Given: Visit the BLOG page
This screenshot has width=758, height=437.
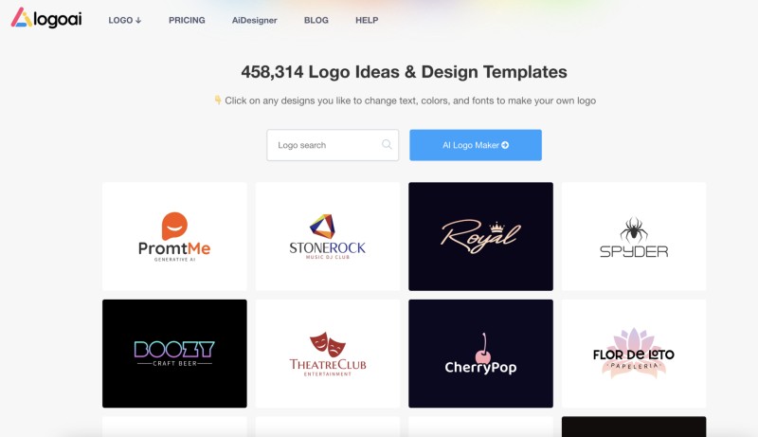Looking at the screenshot, I should (316, 20).
